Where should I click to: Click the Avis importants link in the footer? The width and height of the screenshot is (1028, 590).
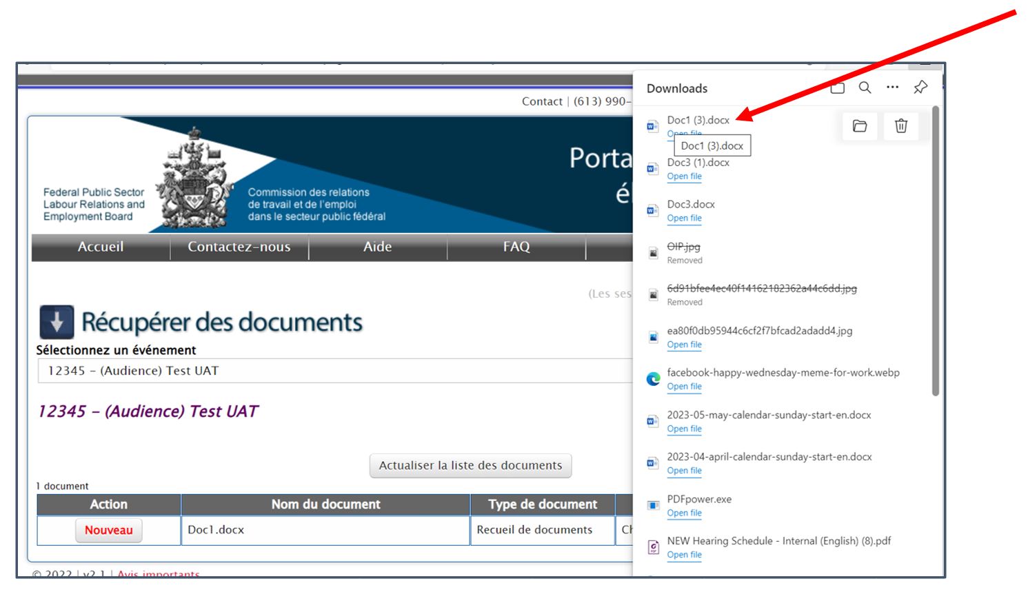point(158,574)
